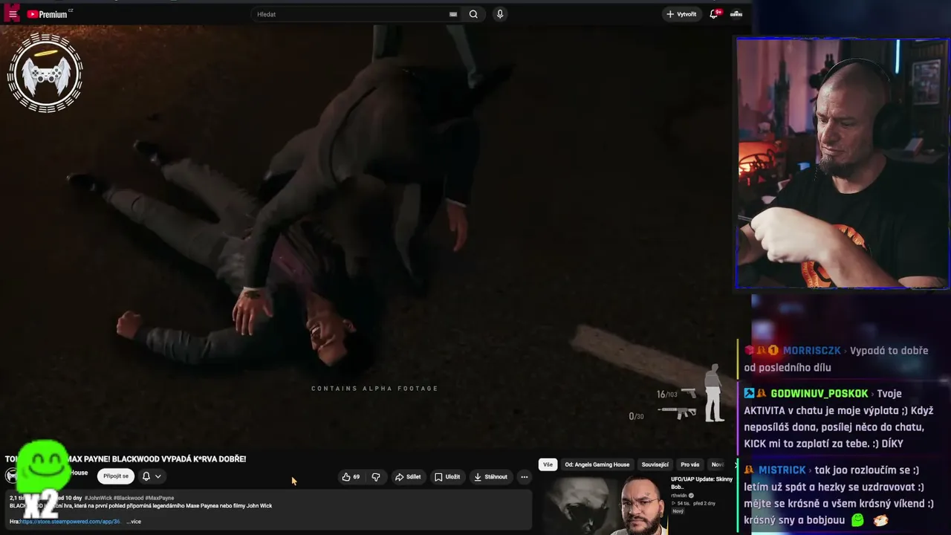Dislike the video with thumbs down

click(x=376, y=477)
